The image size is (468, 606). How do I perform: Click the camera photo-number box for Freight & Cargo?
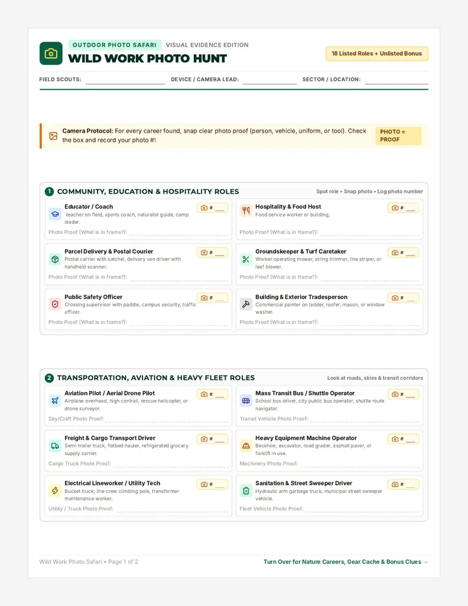(212, 439)
